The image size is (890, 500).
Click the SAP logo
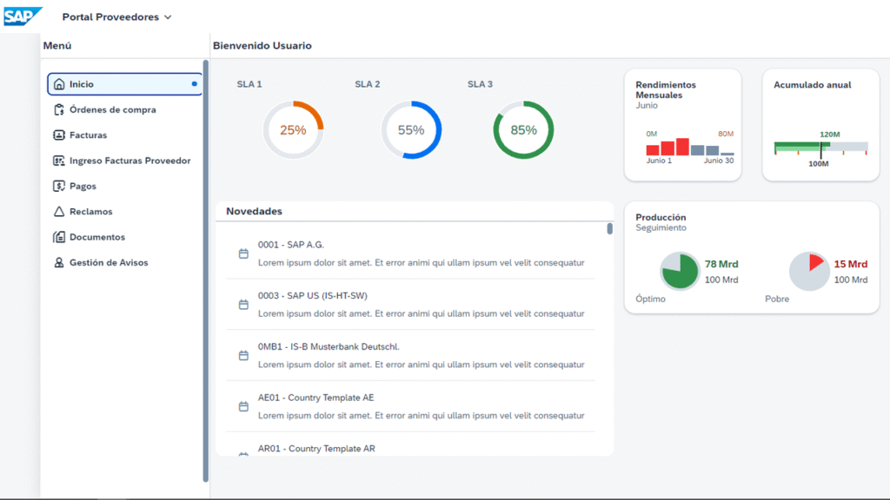click(23, 16)
